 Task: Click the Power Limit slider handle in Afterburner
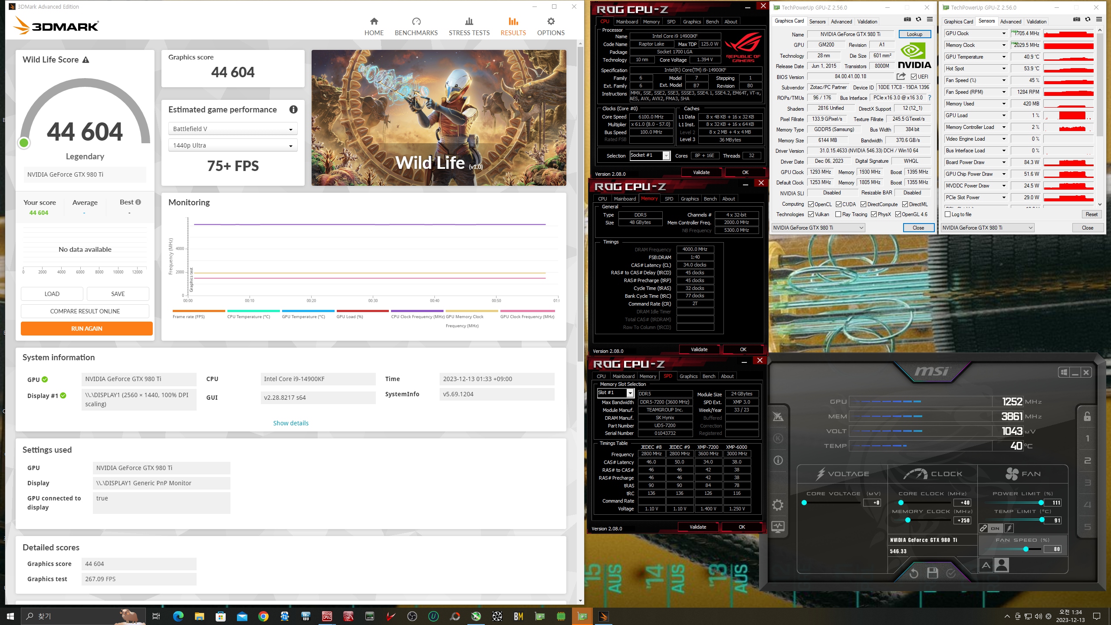tap(1041, 503)
